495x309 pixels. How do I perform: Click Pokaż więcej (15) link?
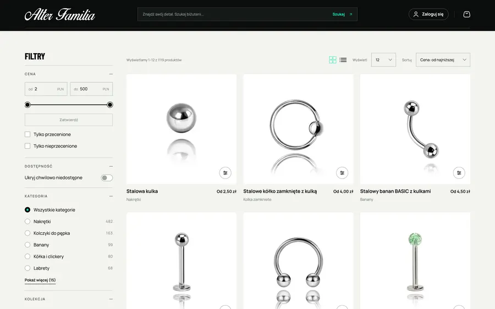pyautogui.click(x=40, y=280)
